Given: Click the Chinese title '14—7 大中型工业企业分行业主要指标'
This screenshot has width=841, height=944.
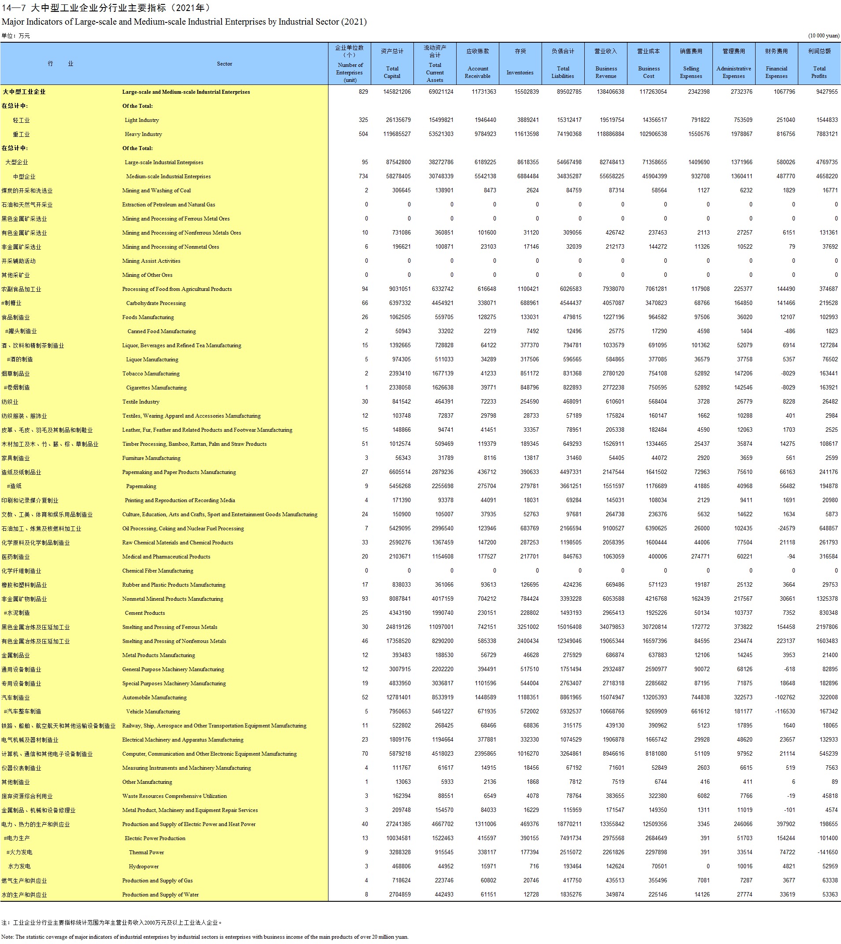Looking at the screenshot, I should coord(107,8).
